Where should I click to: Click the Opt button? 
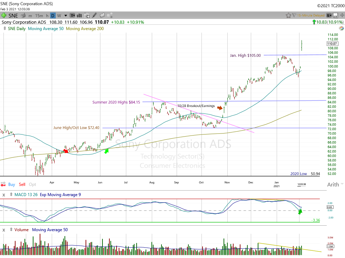(32, 184)
